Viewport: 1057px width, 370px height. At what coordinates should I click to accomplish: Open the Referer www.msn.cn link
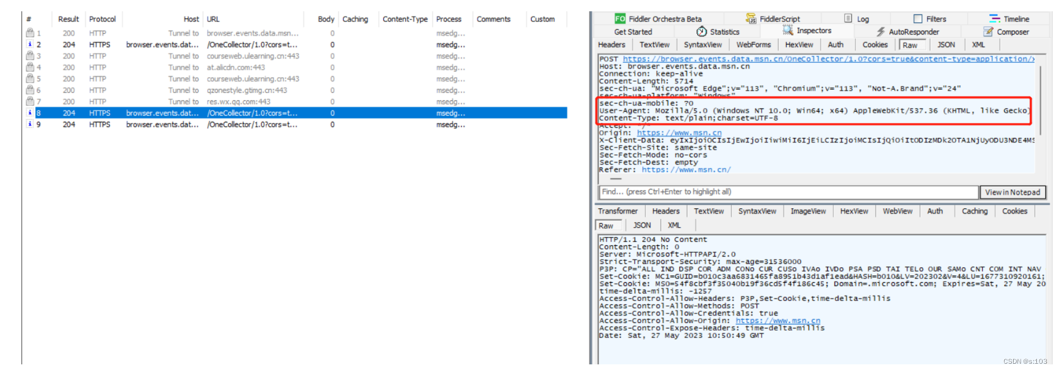click(686, 170)
